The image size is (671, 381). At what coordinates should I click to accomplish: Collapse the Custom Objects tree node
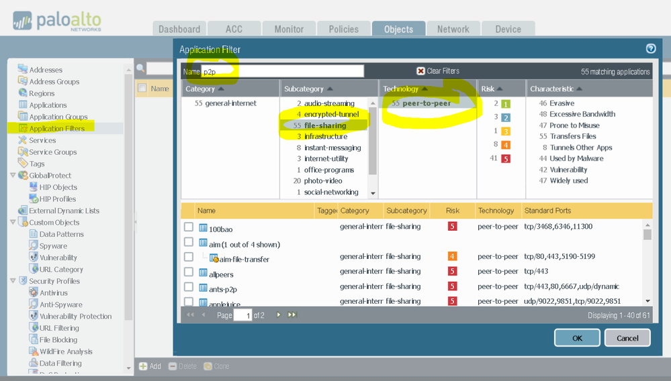pos(13,223)
